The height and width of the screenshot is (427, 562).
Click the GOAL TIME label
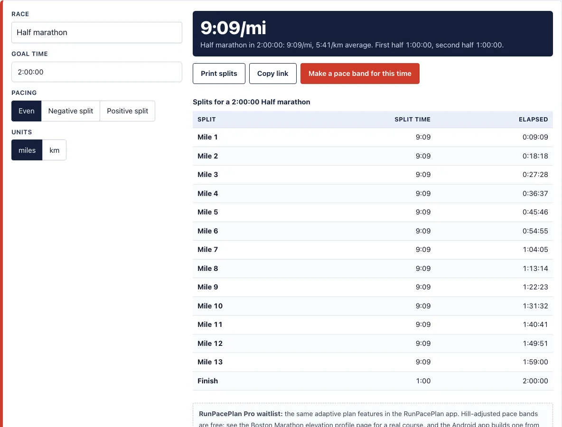29,54
